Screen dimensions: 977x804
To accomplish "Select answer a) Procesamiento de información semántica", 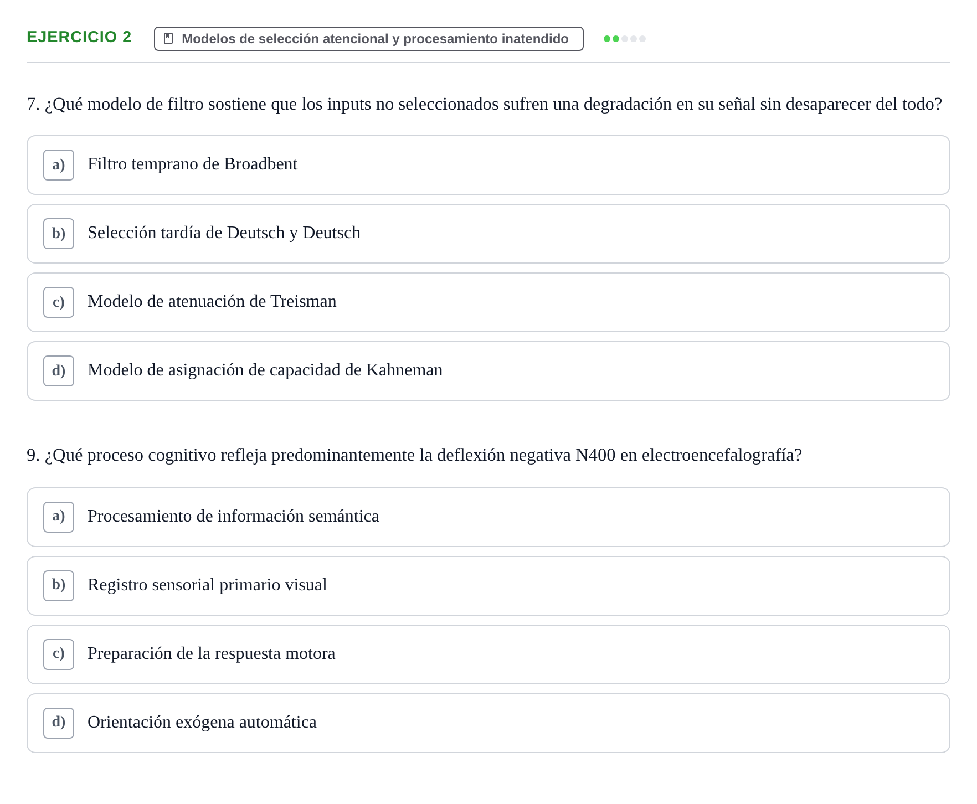I will click(x=488, y=517).
